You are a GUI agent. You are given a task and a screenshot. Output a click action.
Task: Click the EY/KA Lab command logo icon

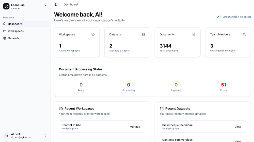(x=6, y=6)
